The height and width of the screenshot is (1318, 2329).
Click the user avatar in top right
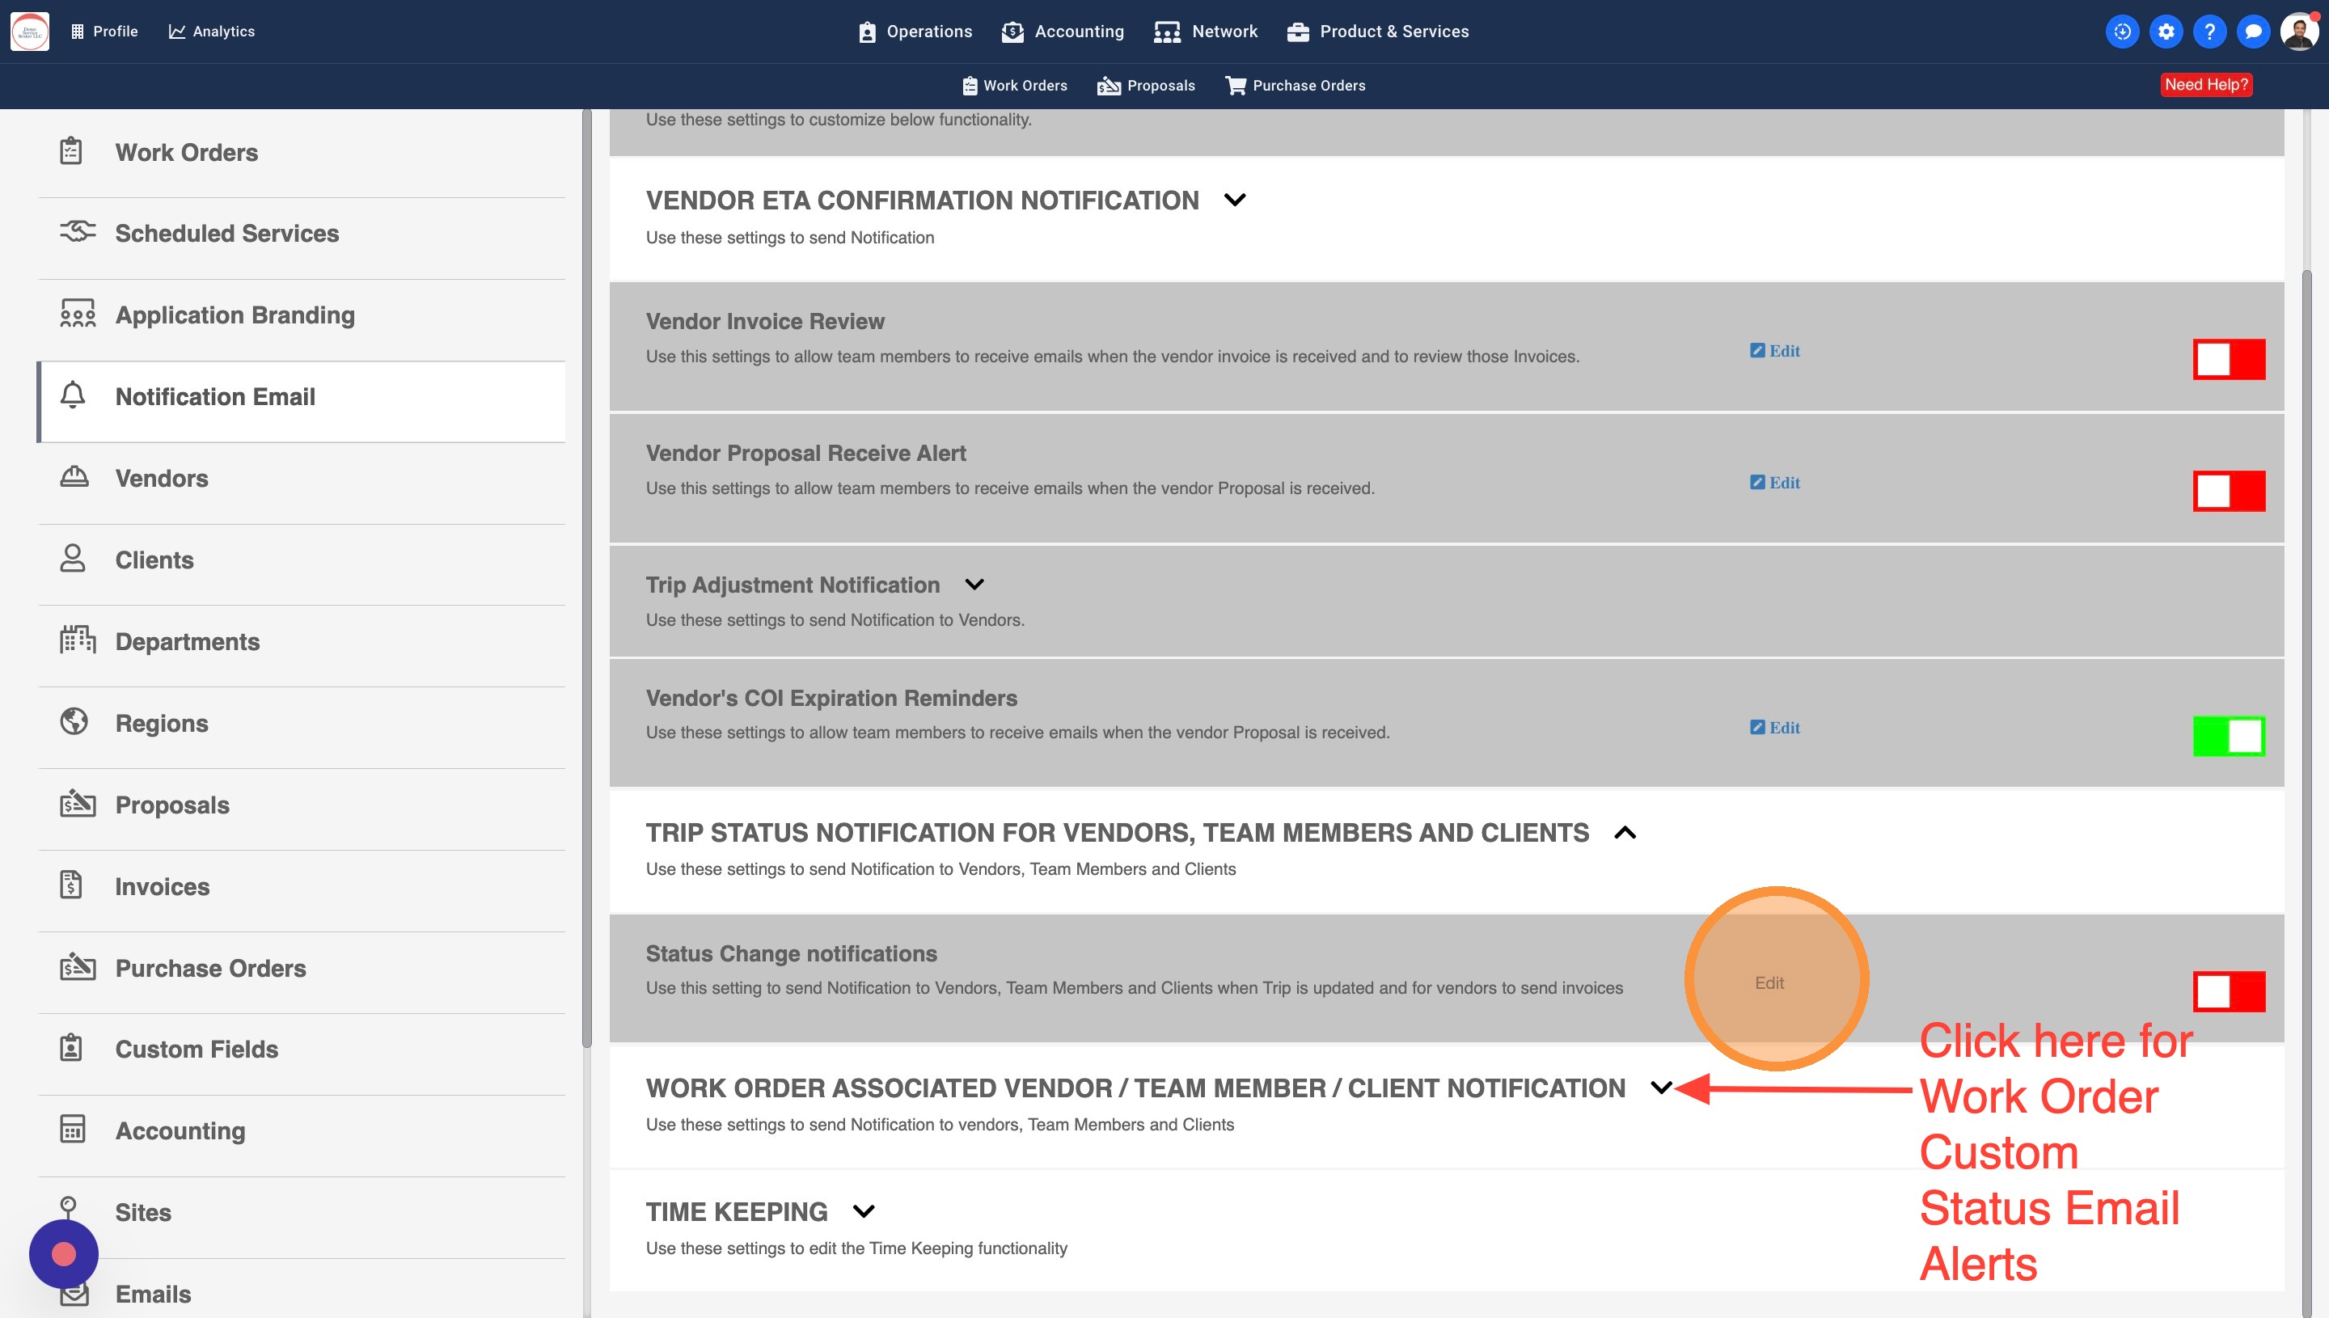pyautogui.click(x=2298, y=32)
